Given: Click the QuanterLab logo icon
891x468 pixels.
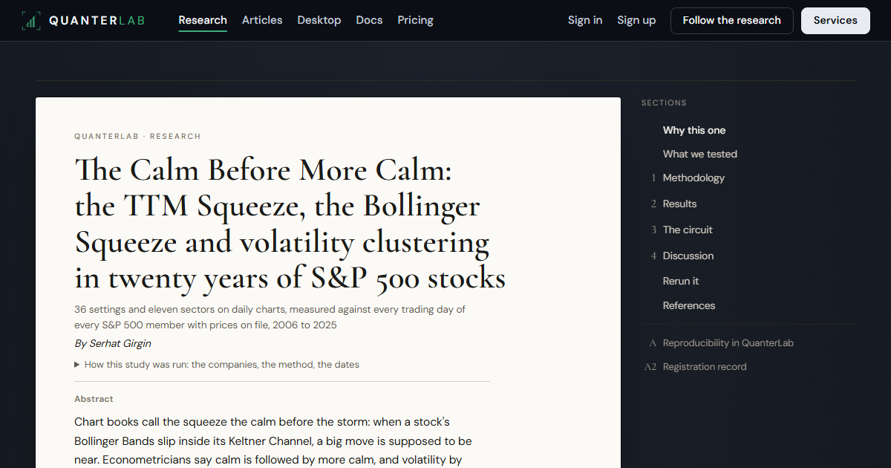Looking at the screenshot, I should [x=30, y=21].
